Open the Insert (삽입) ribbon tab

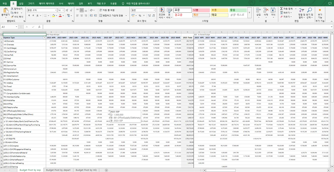pyautogui.click(x=21, y=3)
